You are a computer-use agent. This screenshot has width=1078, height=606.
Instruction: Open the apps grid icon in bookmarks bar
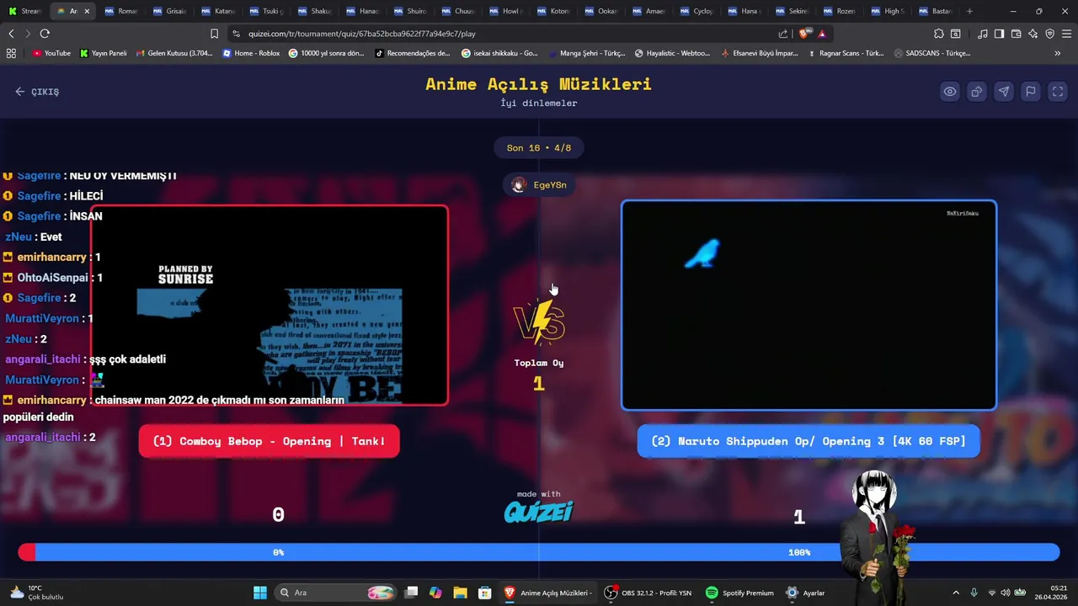11,53
